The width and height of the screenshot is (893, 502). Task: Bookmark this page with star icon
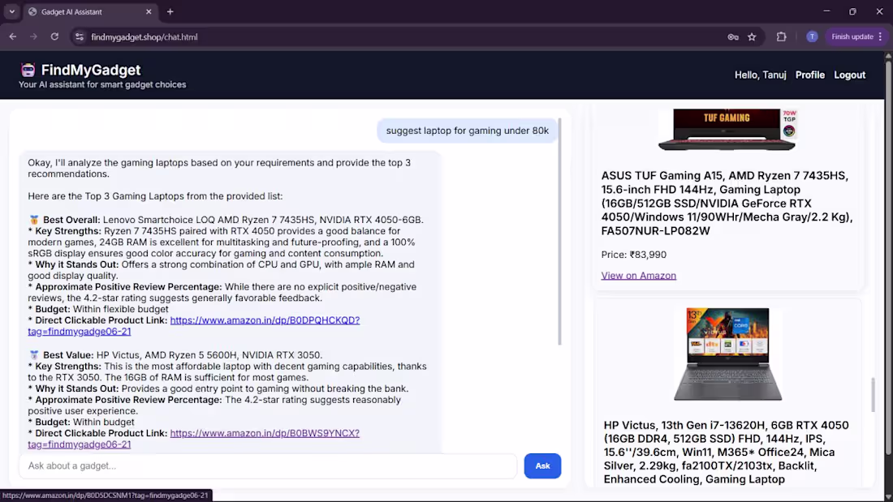pyautogui.click(x=752, y=37)
